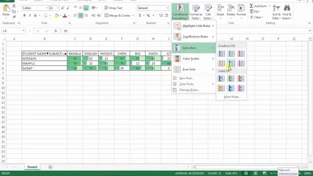Switch to Page Break Preview icon
Image resolution: width=313 pixels, height=176 pixels.
[x=265, y=173]
